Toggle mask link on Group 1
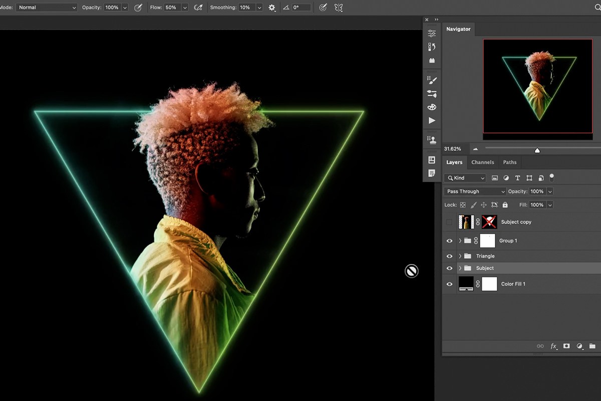The image size is (601, 401). [x=476, y=241]
